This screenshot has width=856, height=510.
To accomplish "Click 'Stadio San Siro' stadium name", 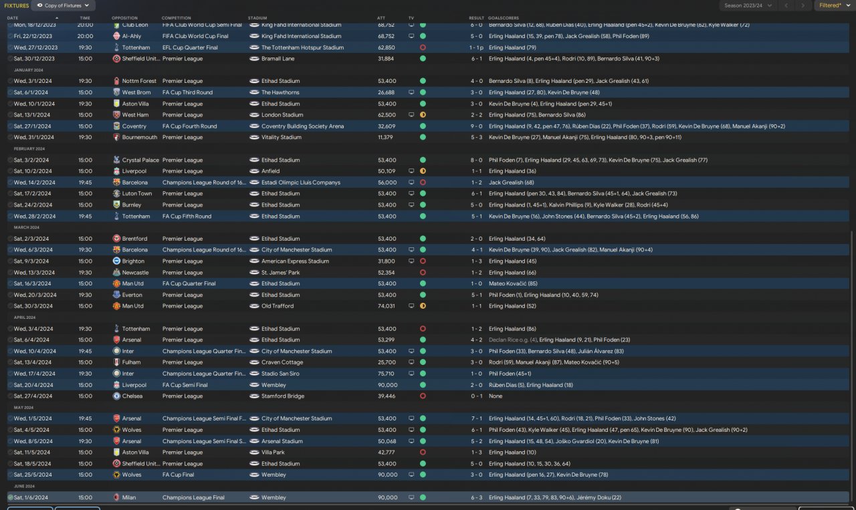I will click(x=280, y=374).
